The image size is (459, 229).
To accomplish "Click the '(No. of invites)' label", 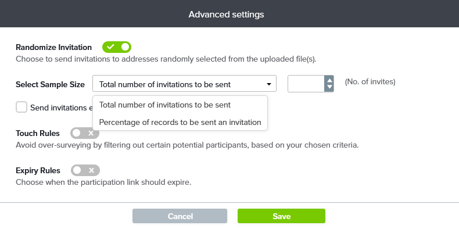I will (x=370, y=82).
